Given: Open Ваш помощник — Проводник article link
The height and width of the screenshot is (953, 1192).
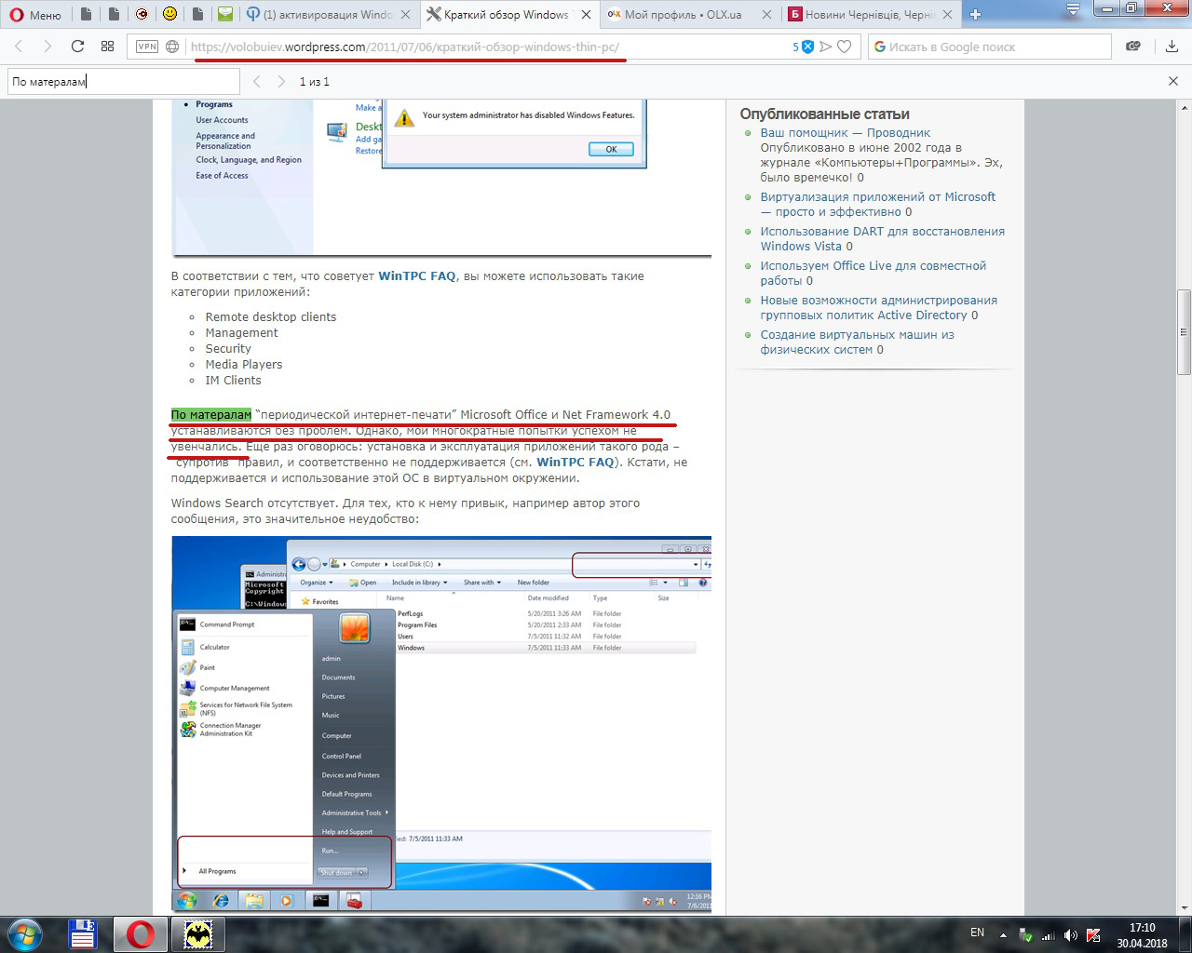Looking at the screenshot, I should pos(845,133).
